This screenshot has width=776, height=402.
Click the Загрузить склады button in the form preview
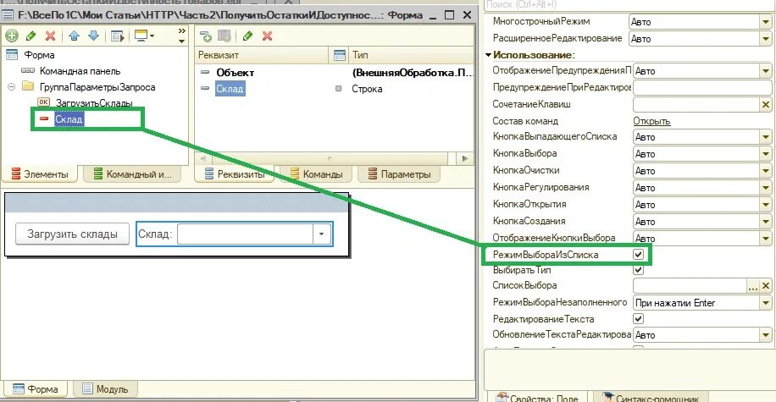[72, 234]
